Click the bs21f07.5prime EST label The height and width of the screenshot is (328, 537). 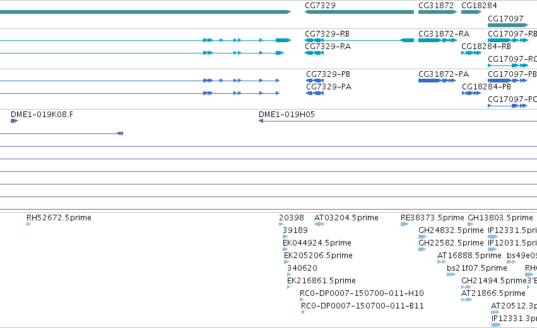tap(476, 268)
